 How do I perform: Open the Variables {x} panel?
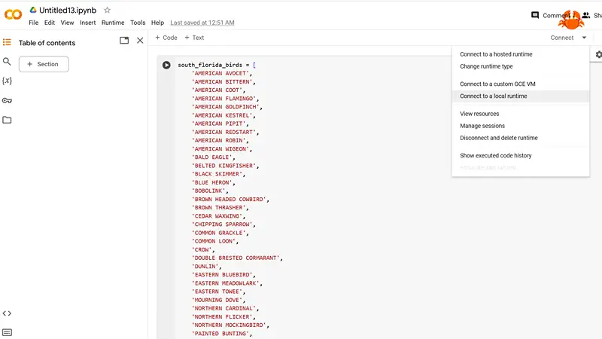tap(7, 81)
